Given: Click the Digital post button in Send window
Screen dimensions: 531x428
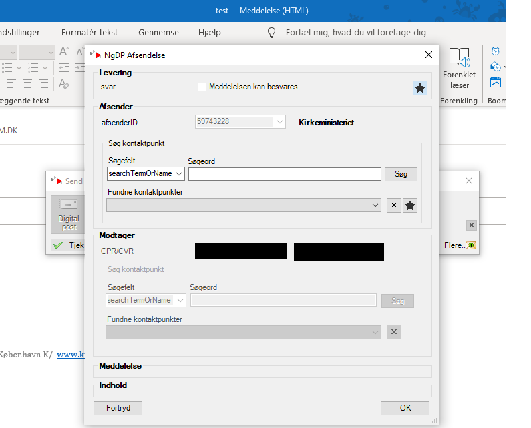Looking at the screenshot, I should [68, 215].
